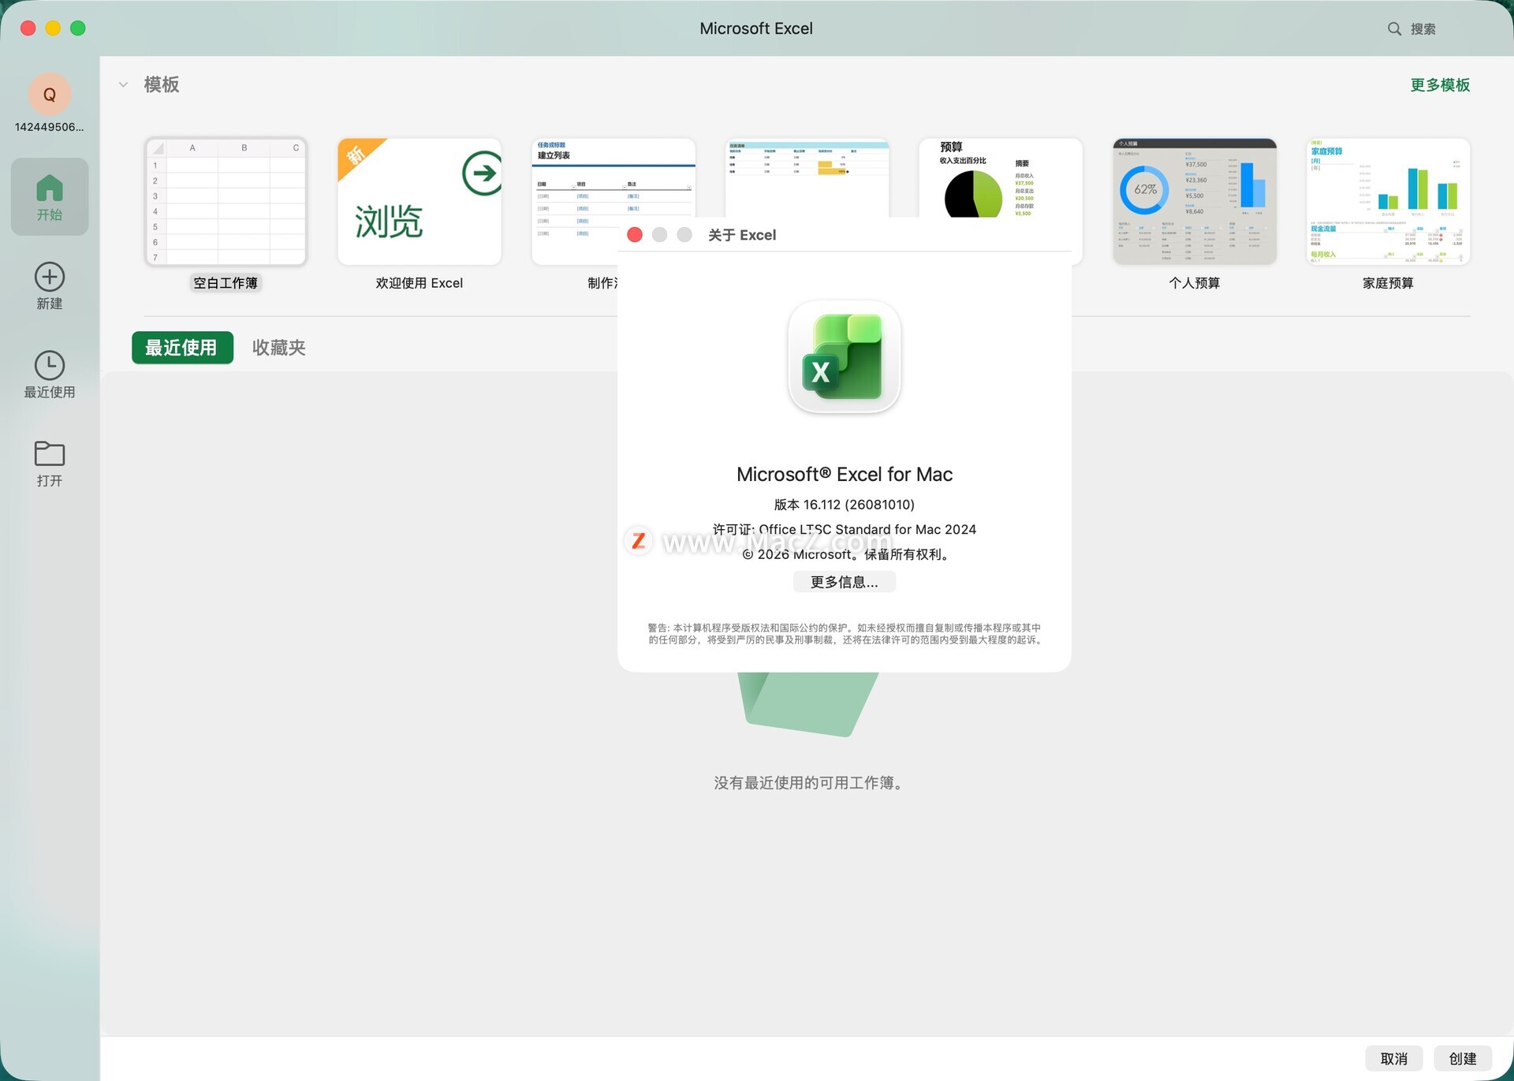Select the Blank Workbook (空白工作簿) template
This screenshot has width=1514, height=1081.
pos(226,202)
